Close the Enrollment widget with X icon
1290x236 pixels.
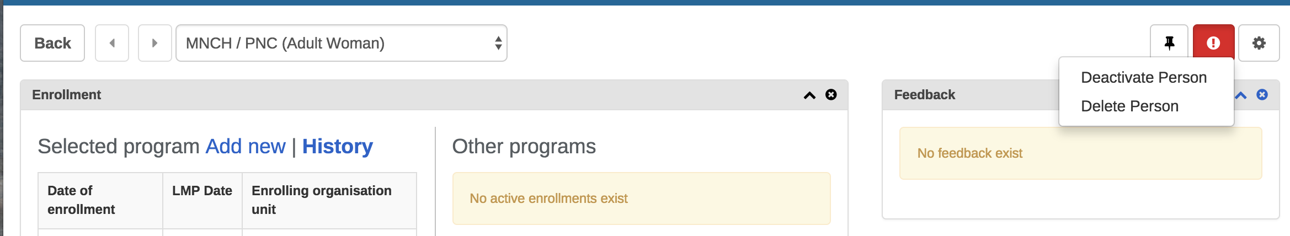(831, 95)
